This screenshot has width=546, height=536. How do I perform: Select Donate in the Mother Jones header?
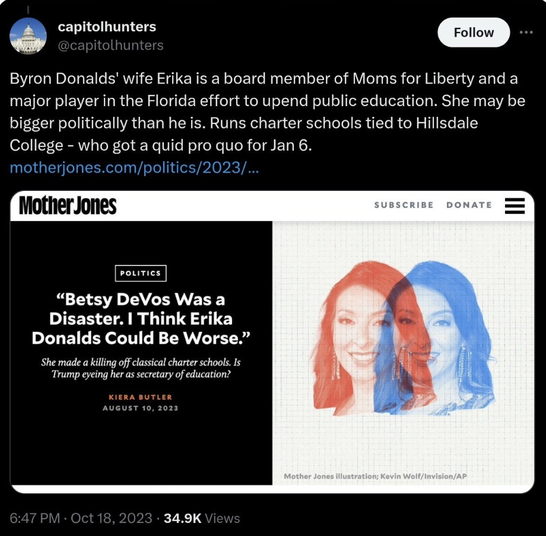pyautogui.click(x=469, y=205)
